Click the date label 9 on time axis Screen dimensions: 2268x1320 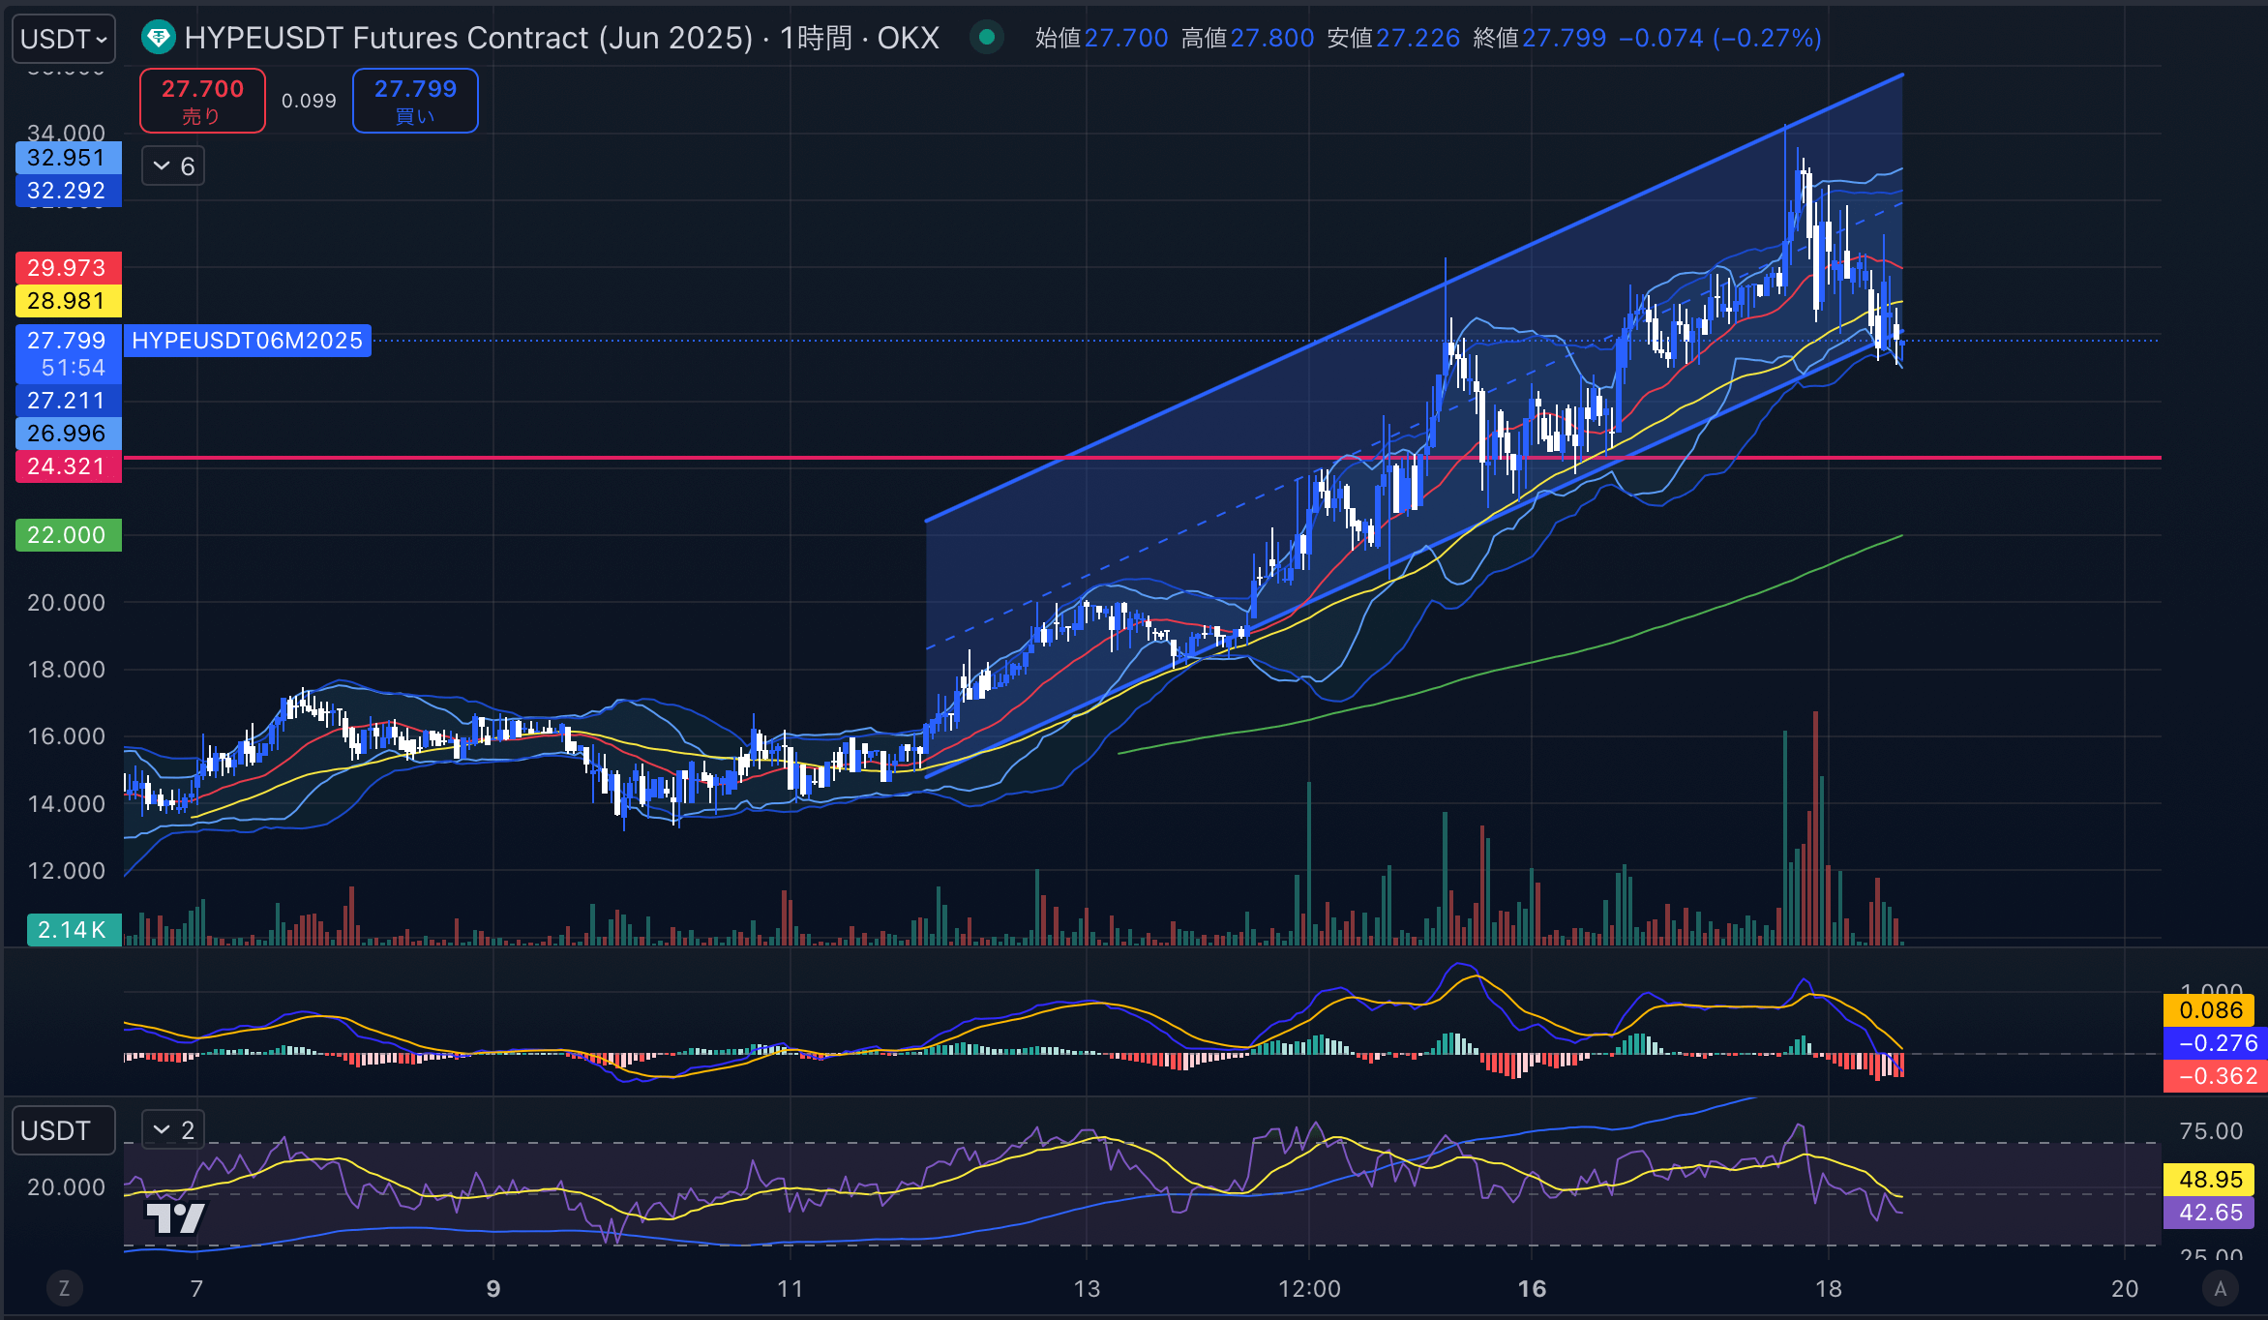coord(493,1289)
